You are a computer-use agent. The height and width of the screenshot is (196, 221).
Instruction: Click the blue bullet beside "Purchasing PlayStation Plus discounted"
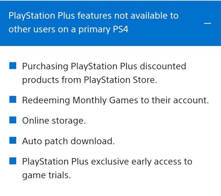(13, 66)
